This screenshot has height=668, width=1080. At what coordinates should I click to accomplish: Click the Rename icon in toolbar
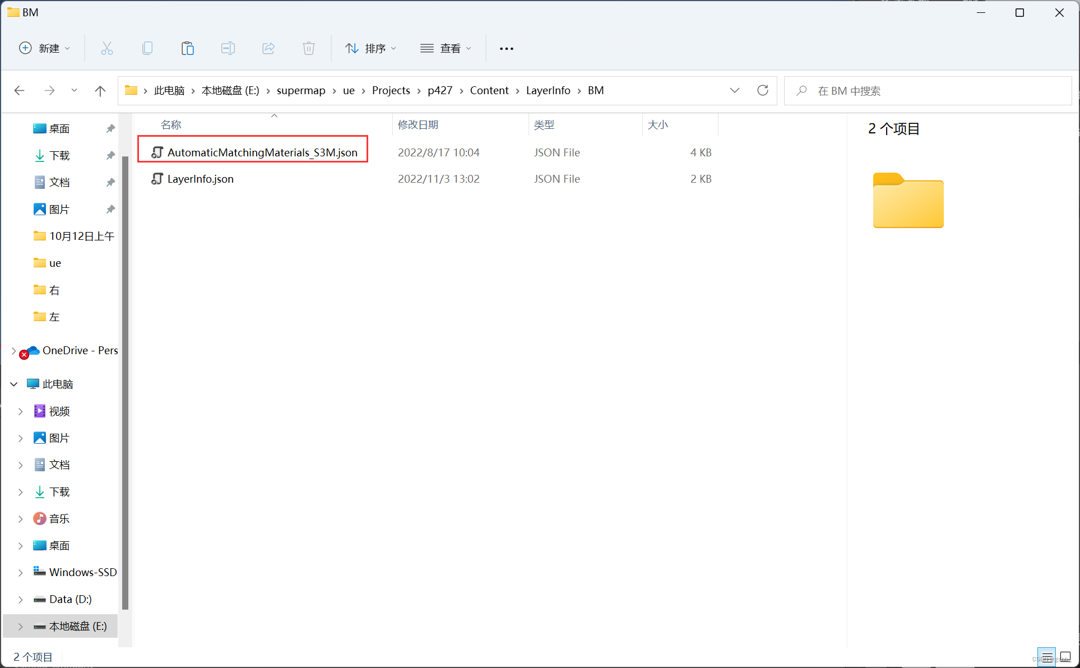click(228, 48)
